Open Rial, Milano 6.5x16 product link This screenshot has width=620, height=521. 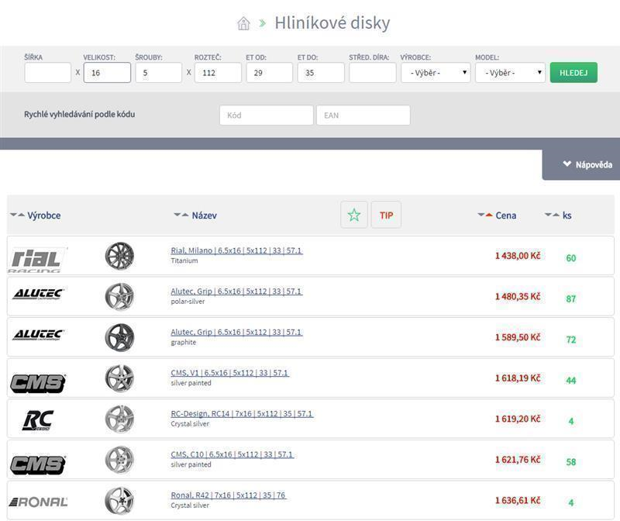tap(236, 250)
